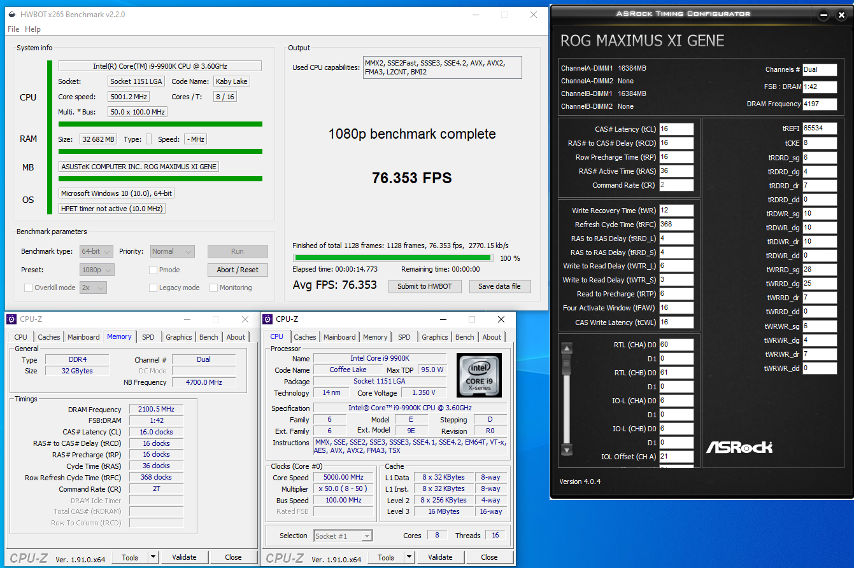The image size is (854, 568).
Task: Click the ROG MAXIMUS XI GENE heading in ASRock
Action: [x=643, y=41]
